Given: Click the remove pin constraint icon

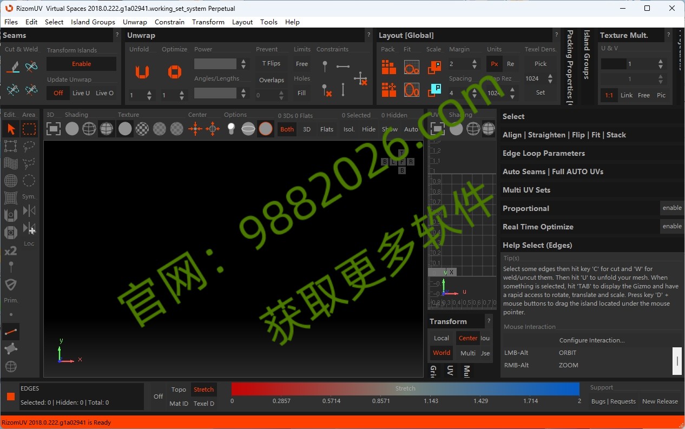Looking at the screenshot, I should [x=326, y=90].
